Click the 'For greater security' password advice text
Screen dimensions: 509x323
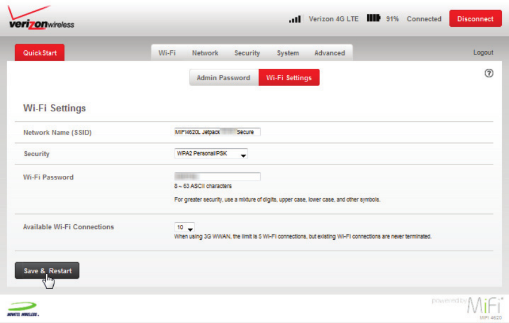click(277, 199)
